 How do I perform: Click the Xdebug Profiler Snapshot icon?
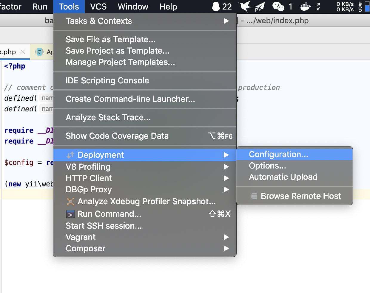(70, 202)
